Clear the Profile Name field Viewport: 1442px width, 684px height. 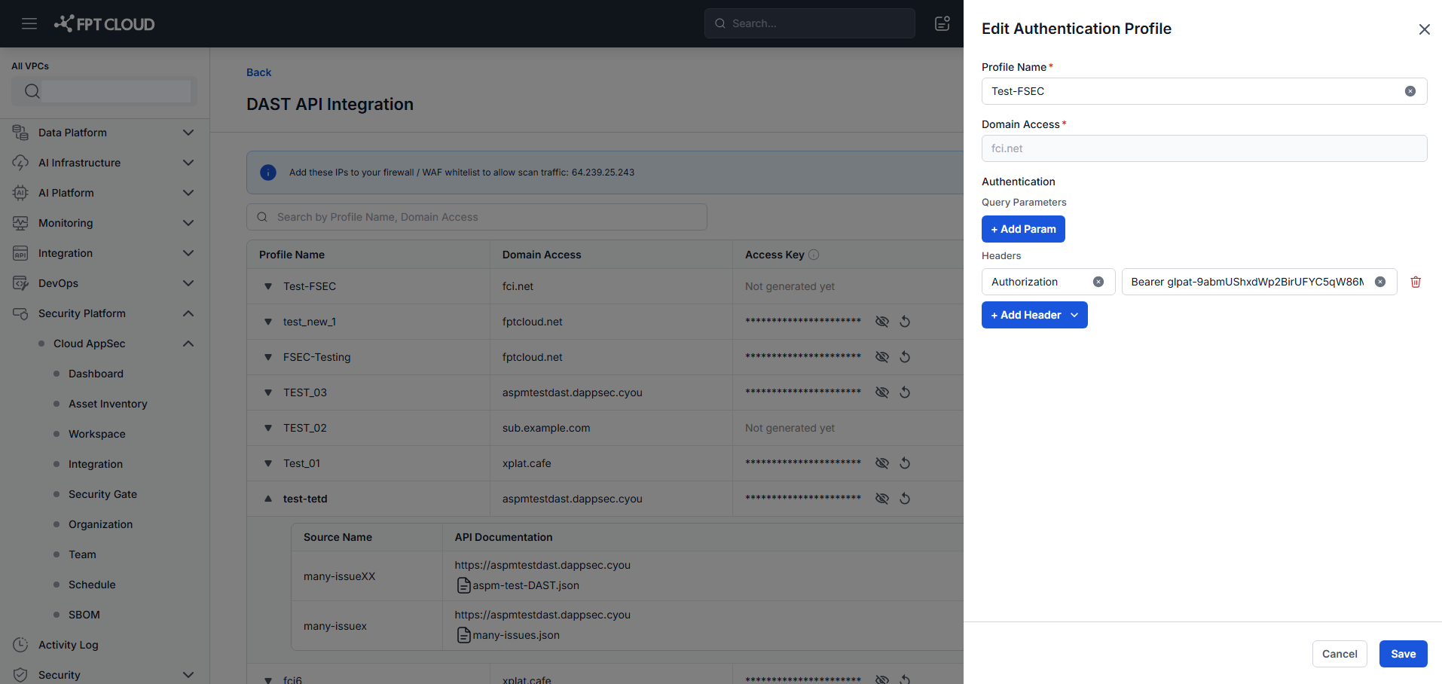1410,91
